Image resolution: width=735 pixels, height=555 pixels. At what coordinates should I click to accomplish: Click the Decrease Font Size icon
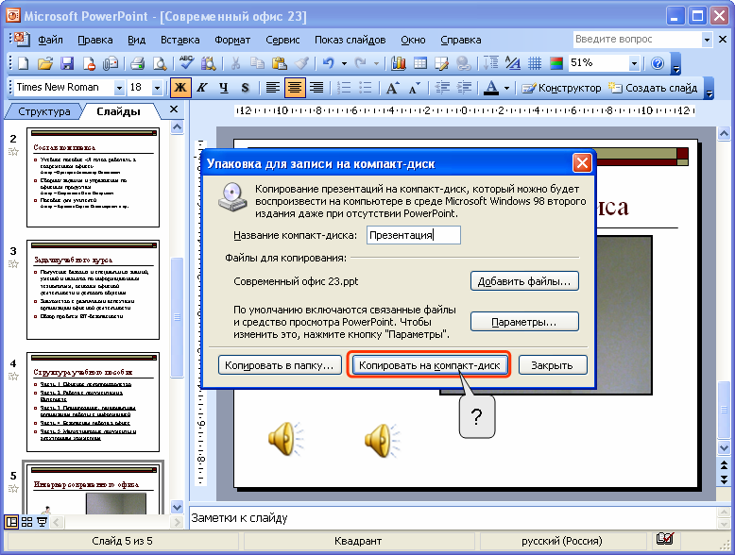(x=415, y=88)
